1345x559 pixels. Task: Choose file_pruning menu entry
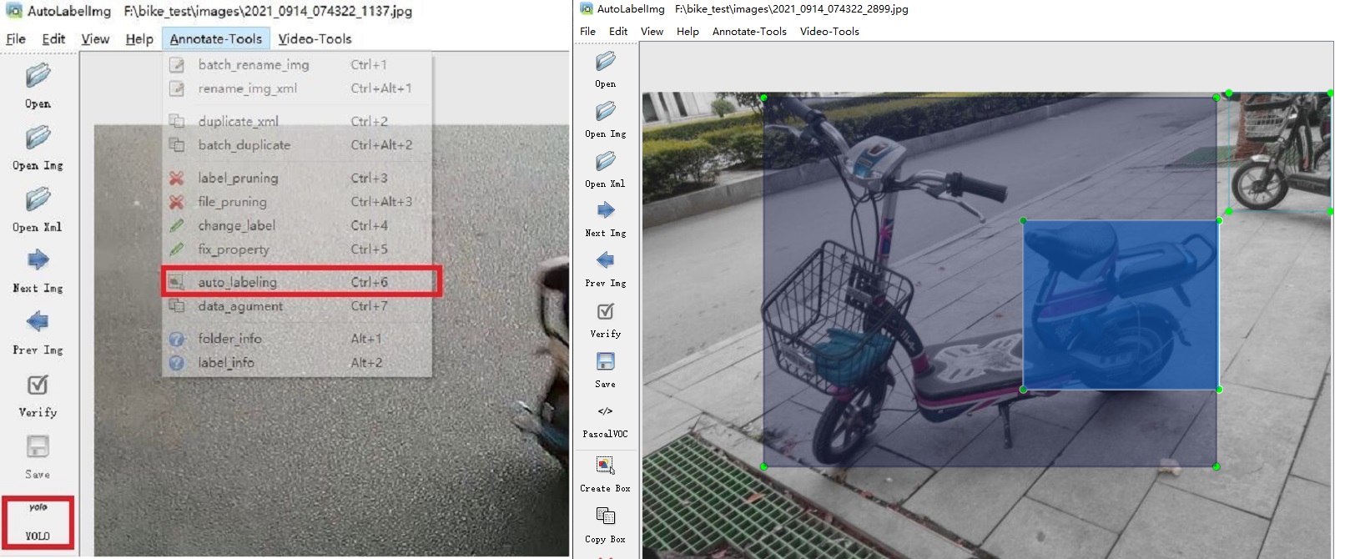(298, 202)
